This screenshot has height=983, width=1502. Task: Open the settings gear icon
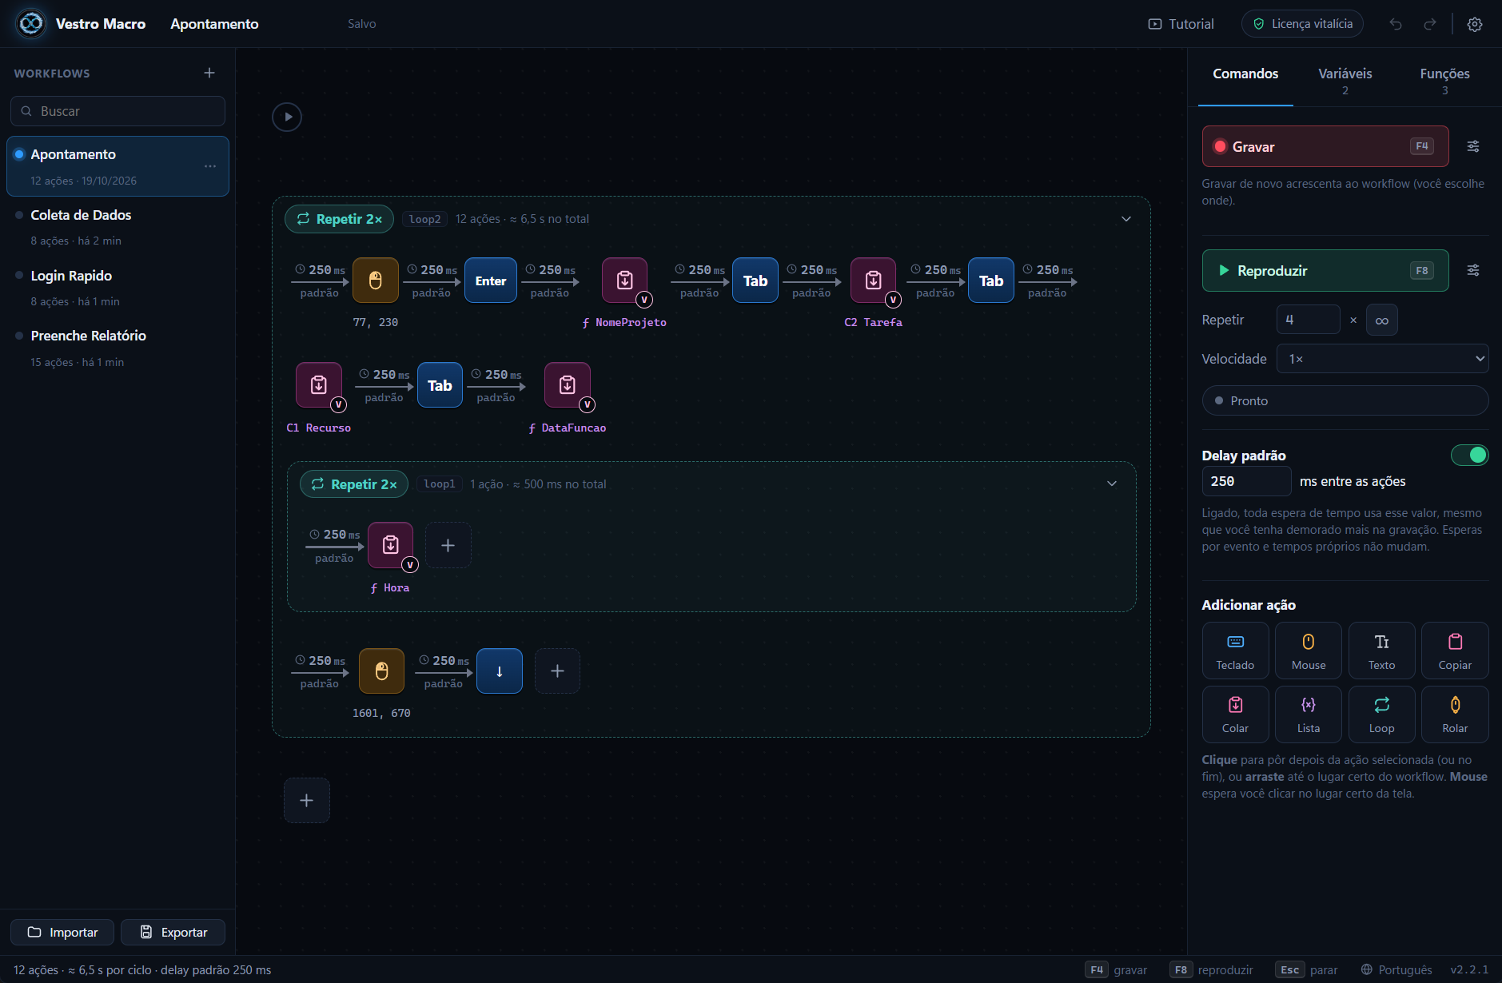click(1475, 24)
